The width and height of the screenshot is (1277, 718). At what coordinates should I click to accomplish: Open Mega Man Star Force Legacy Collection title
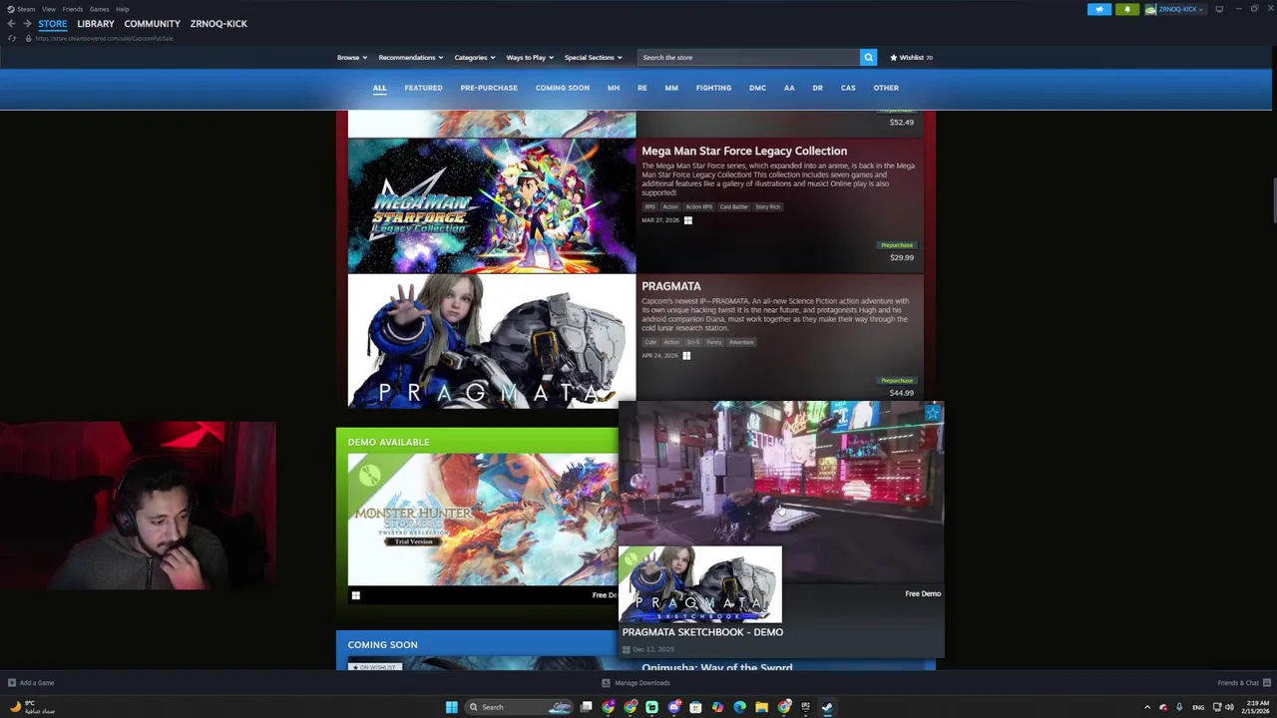pos(744,151)
